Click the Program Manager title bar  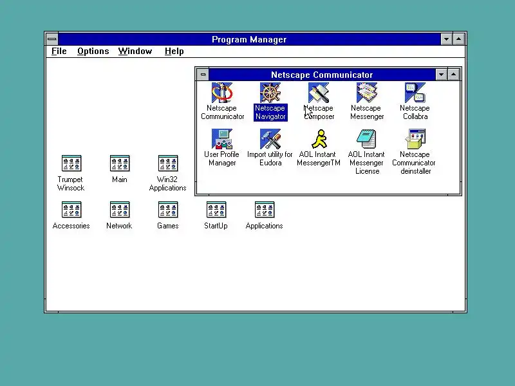249,39
